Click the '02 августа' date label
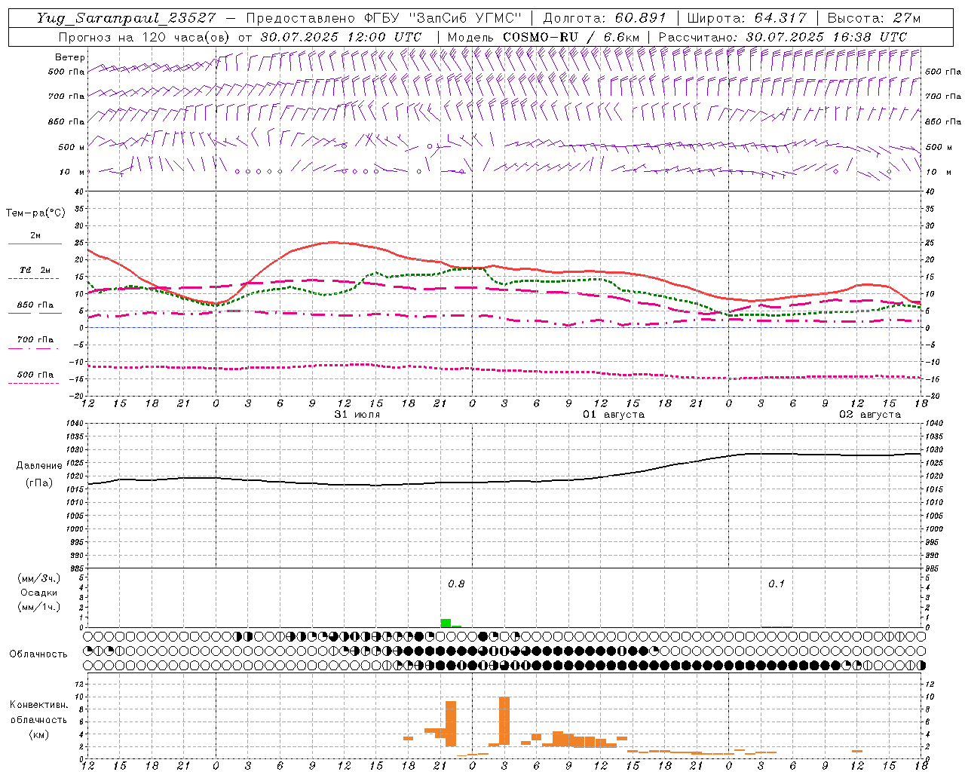This screenshot has width=965, height=772. 870,415
